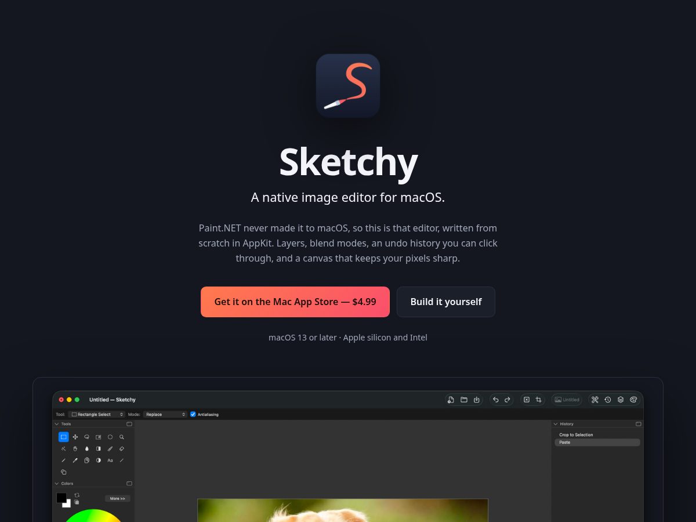The height and width of the screenshot is (522, 696).
Task: Select the Pan hand tool
Action: click(75, 448)
